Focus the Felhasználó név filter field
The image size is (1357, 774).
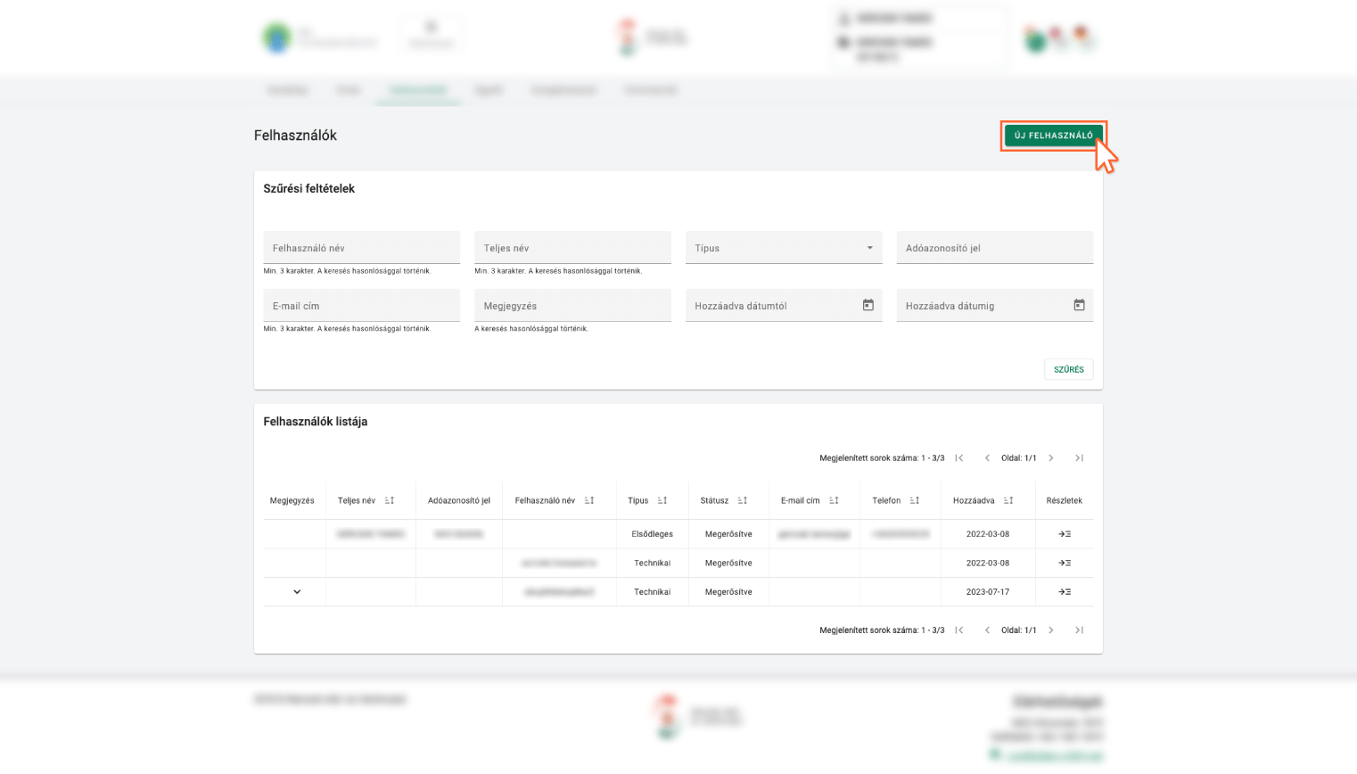(x=361, y=248)
